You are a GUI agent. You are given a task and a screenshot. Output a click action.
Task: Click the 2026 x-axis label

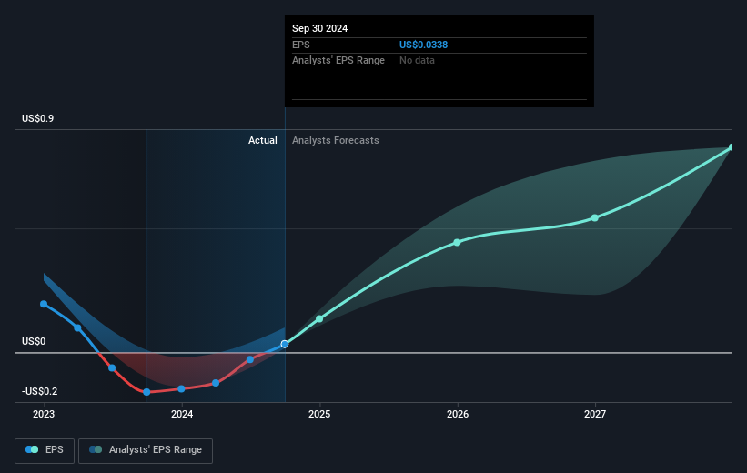(x=458, y=414)
